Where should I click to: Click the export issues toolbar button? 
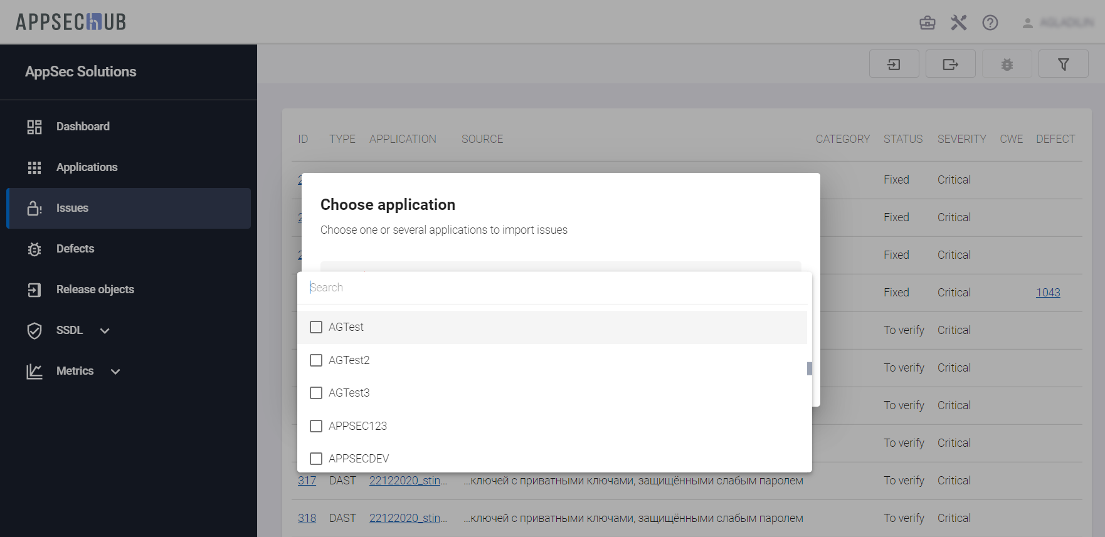click(x=950, y=64)
